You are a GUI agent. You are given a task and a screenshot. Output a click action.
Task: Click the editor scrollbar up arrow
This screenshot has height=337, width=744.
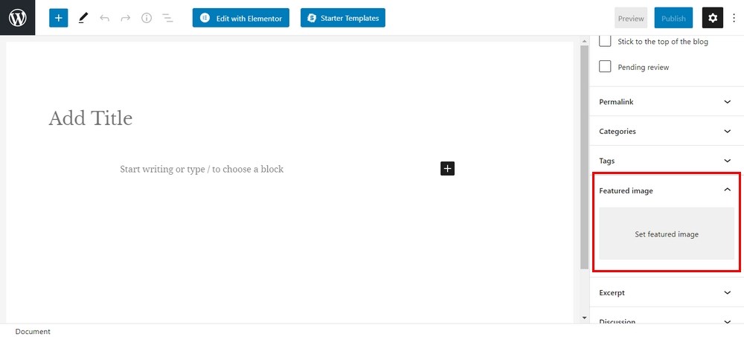point(584,42)
